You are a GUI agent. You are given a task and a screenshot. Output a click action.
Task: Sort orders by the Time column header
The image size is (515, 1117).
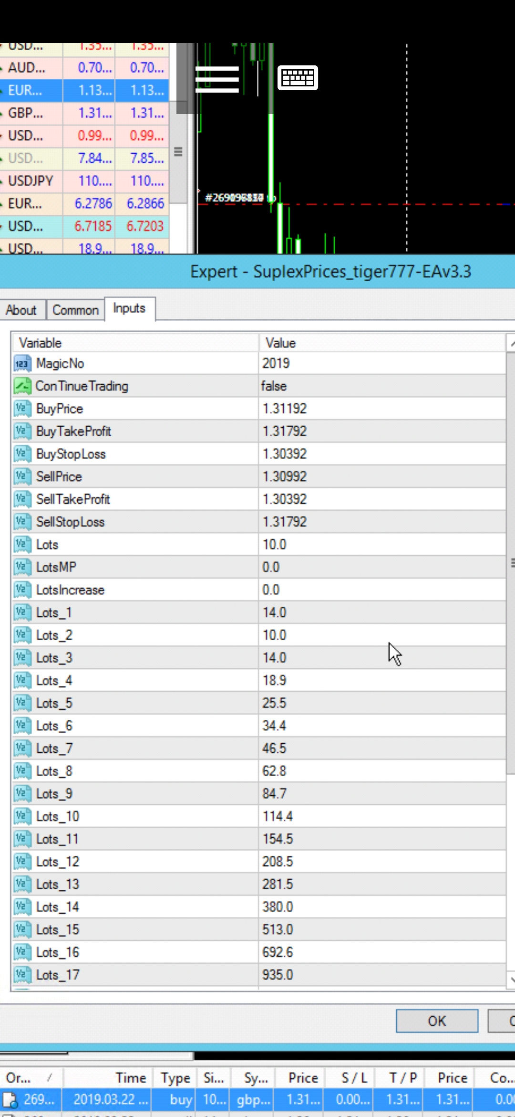(x=130, y=1078)
